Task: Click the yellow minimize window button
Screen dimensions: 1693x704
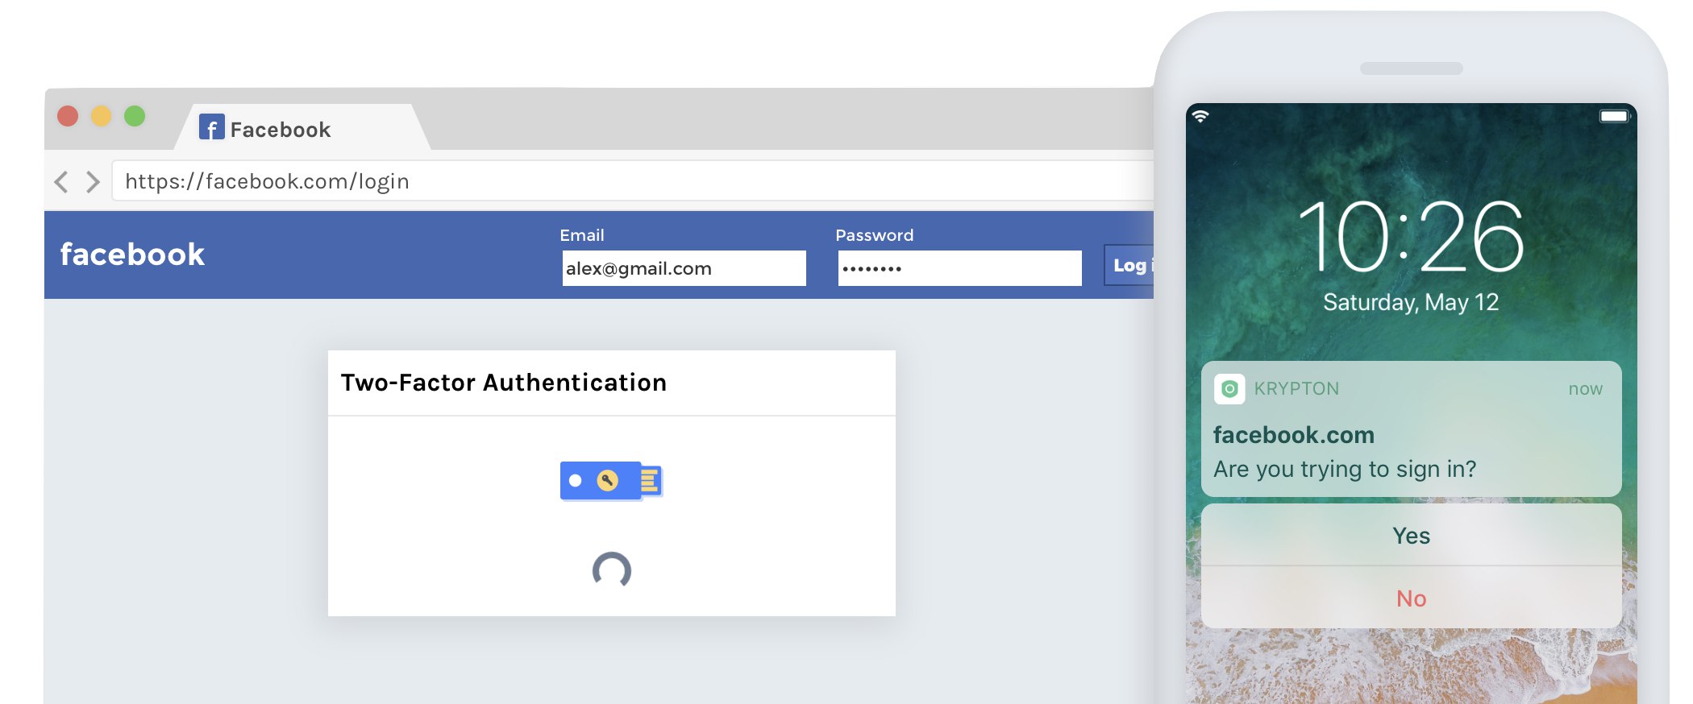Action: [x=101, y=116]
